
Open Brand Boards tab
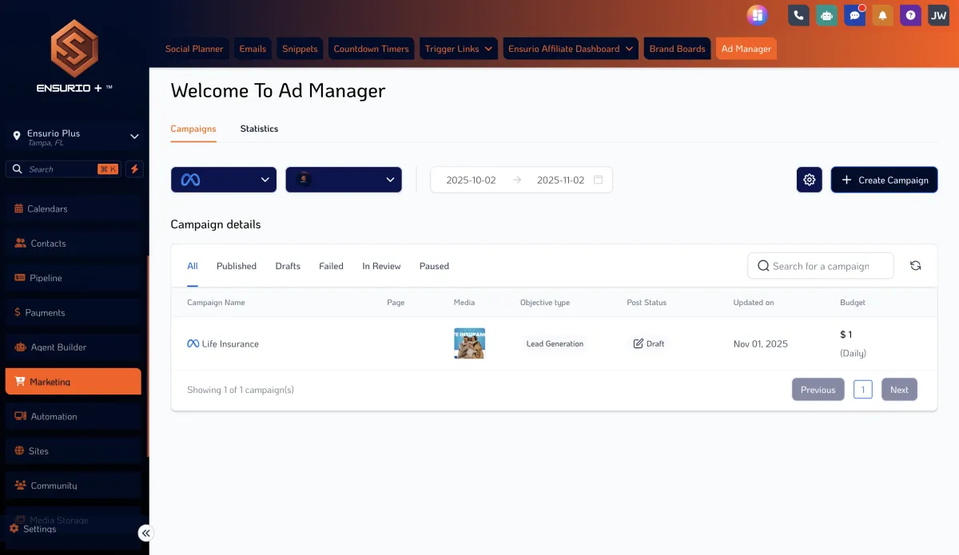pyautogui.click(x=677, y=49)
